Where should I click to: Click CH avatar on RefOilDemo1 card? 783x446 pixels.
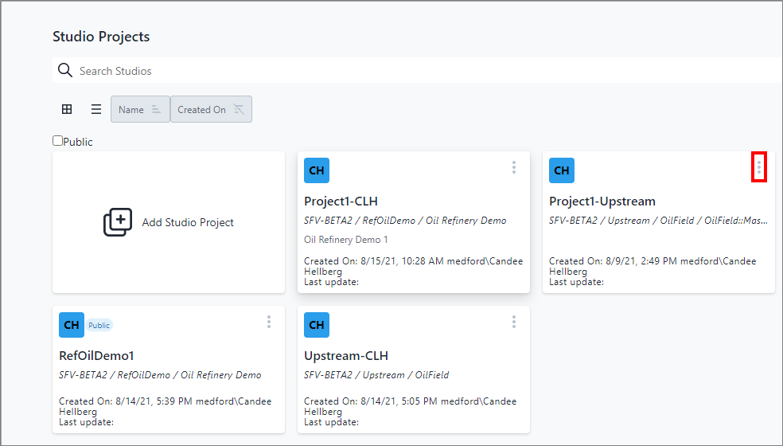click(x=72, y=325)
